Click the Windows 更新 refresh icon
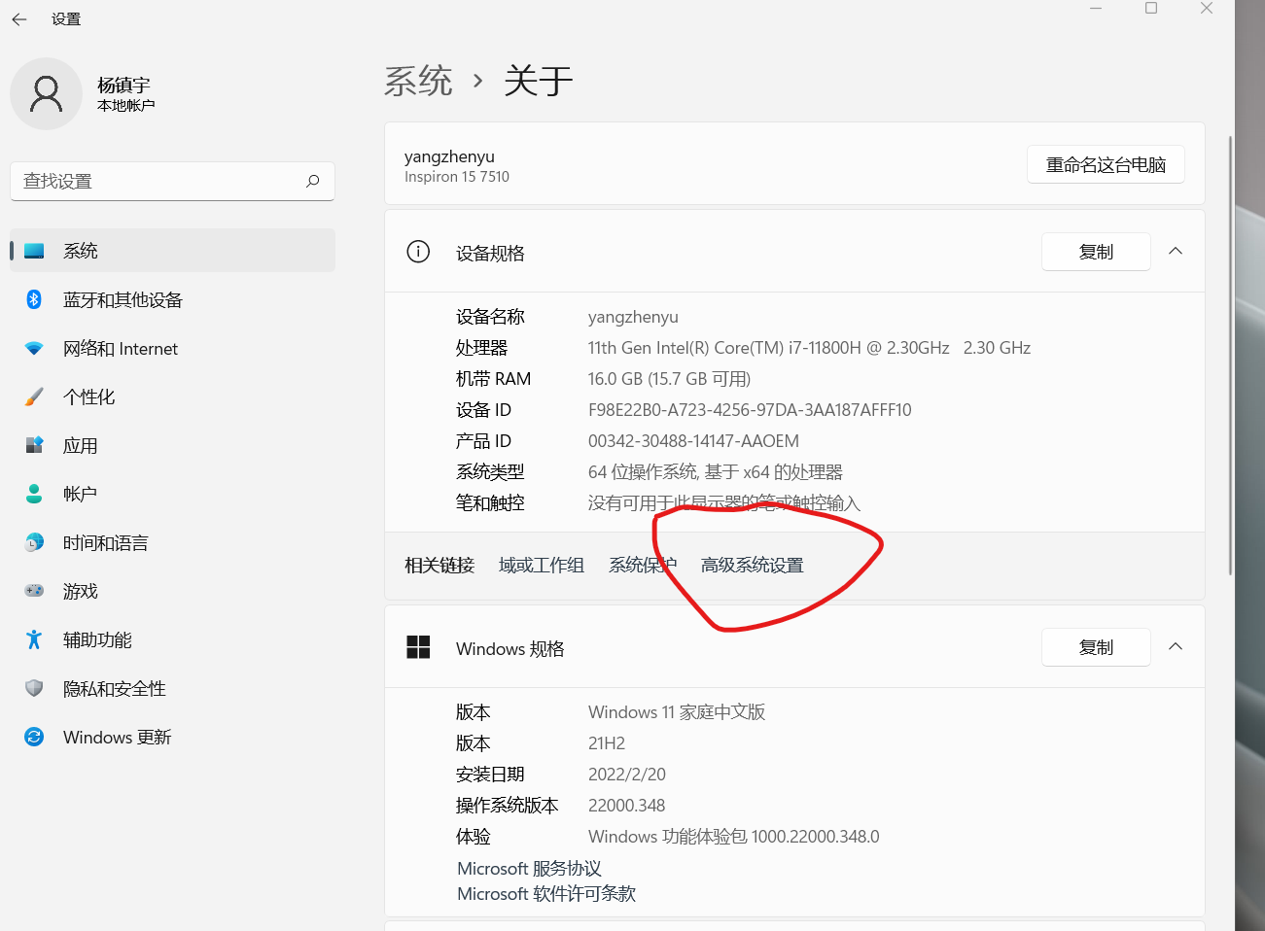Screen dimensions: 1265x931 (34, 737)
